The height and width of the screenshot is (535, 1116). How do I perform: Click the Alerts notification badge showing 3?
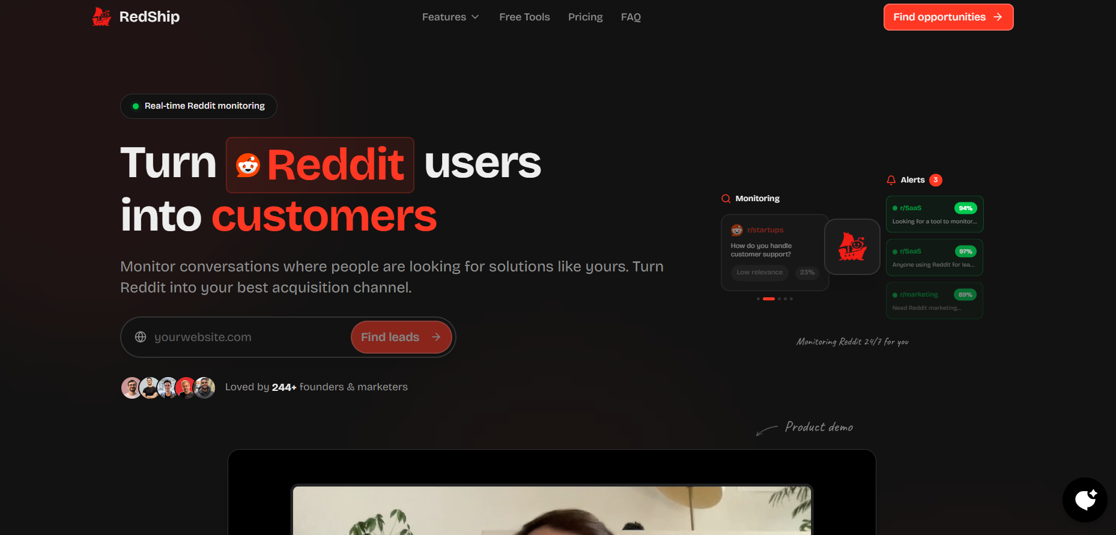[x=935, y=180]
